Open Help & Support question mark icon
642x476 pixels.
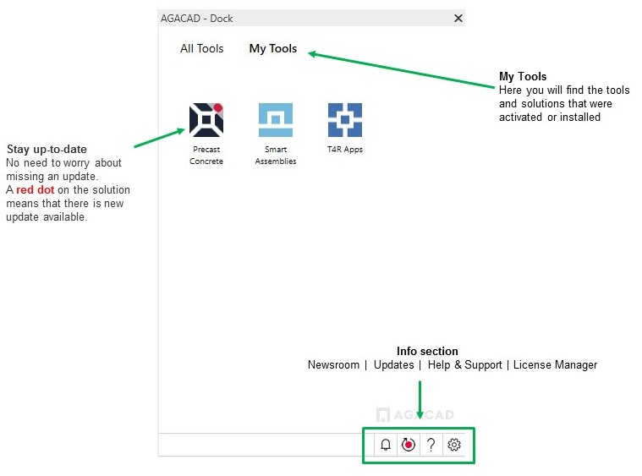pyautogui.click(x=431, y=445)
